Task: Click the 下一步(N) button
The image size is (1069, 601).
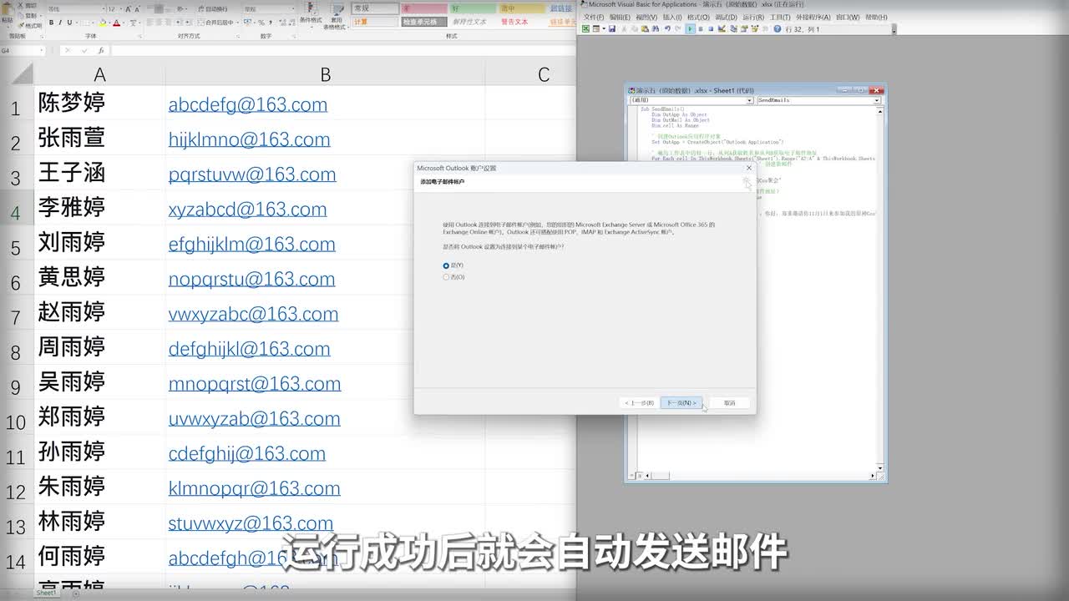Action: [681, 403]
